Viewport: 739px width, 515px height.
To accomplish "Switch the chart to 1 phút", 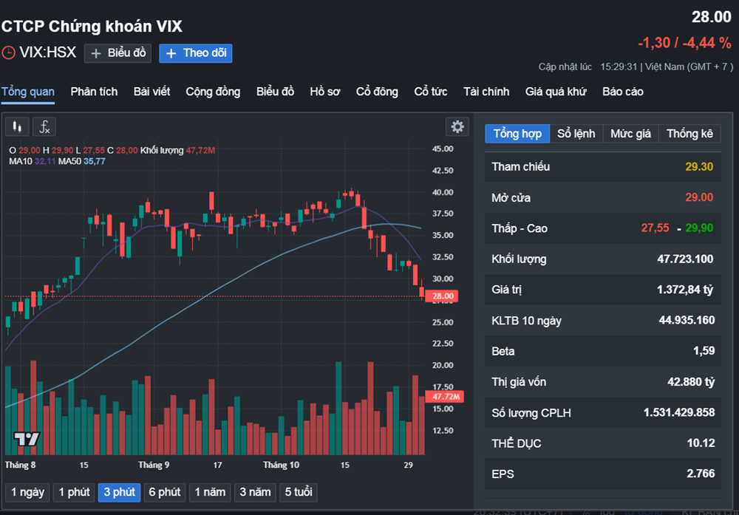I will click(x=73, y=492).
